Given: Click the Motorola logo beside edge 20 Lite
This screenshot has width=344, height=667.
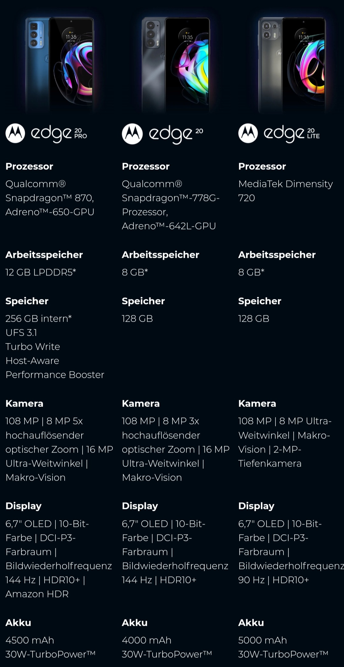Looking at the screenshot, I should 248,133.
